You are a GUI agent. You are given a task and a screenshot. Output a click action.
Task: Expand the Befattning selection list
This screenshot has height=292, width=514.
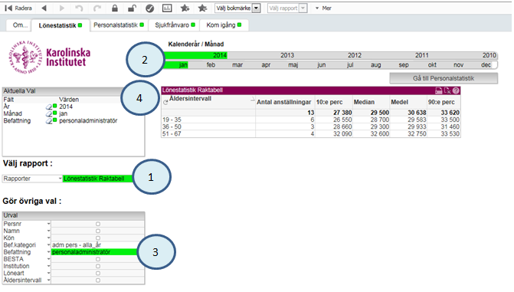[48, 252]
